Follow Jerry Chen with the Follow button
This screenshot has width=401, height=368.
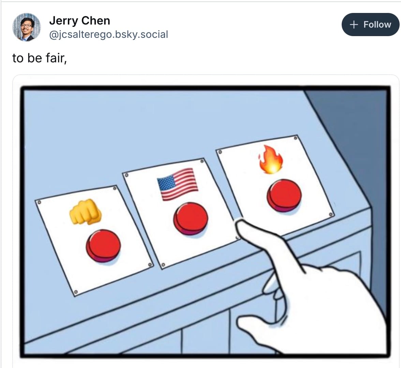pos(370,25)
